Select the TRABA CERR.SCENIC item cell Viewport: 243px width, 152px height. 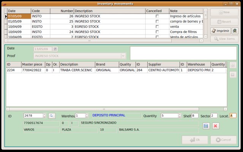click(77, 70)
